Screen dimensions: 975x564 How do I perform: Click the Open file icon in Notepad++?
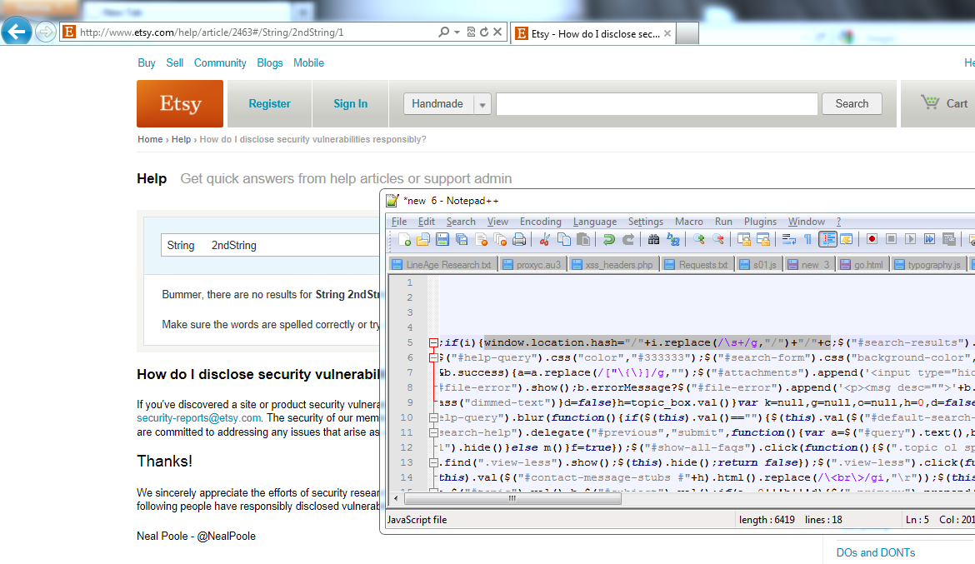pyautogui.click(x=422, y=239)
